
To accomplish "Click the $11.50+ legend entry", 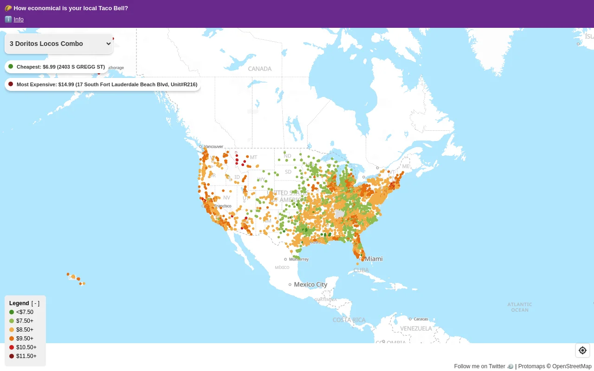I will pos(23,356).
